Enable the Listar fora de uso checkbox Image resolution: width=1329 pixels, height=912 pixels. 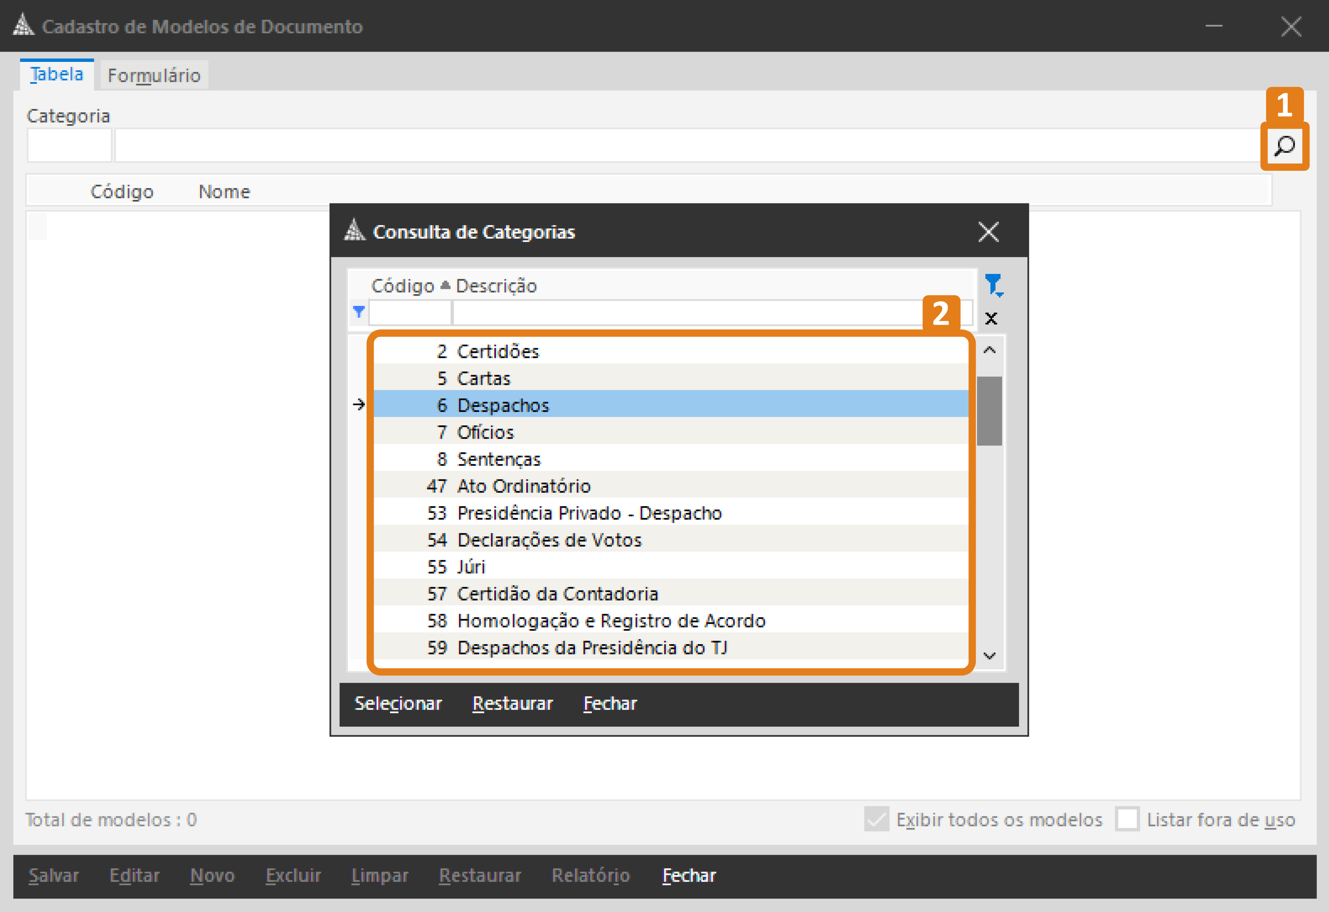point(1127,820)
